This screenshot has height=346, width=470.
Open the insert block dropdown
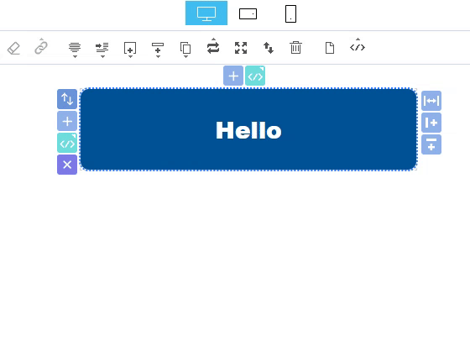click(x=130, y=50)
